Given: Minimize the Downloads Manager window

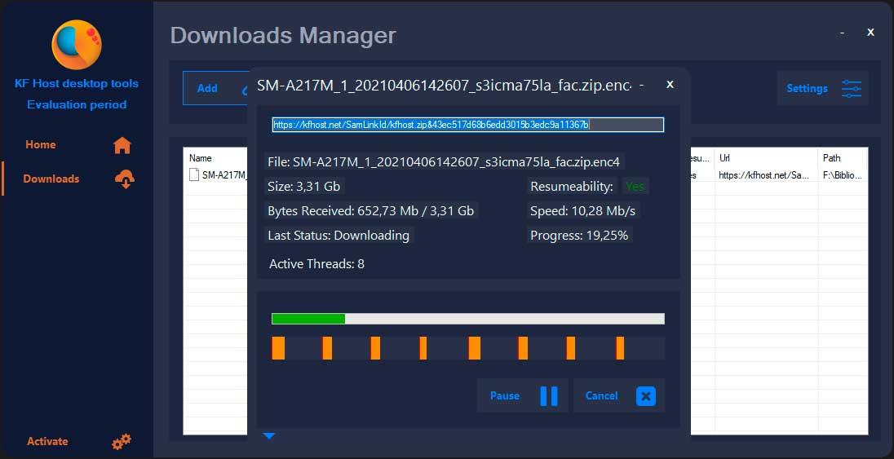Looking at the screenshot, I should [842, 33].
